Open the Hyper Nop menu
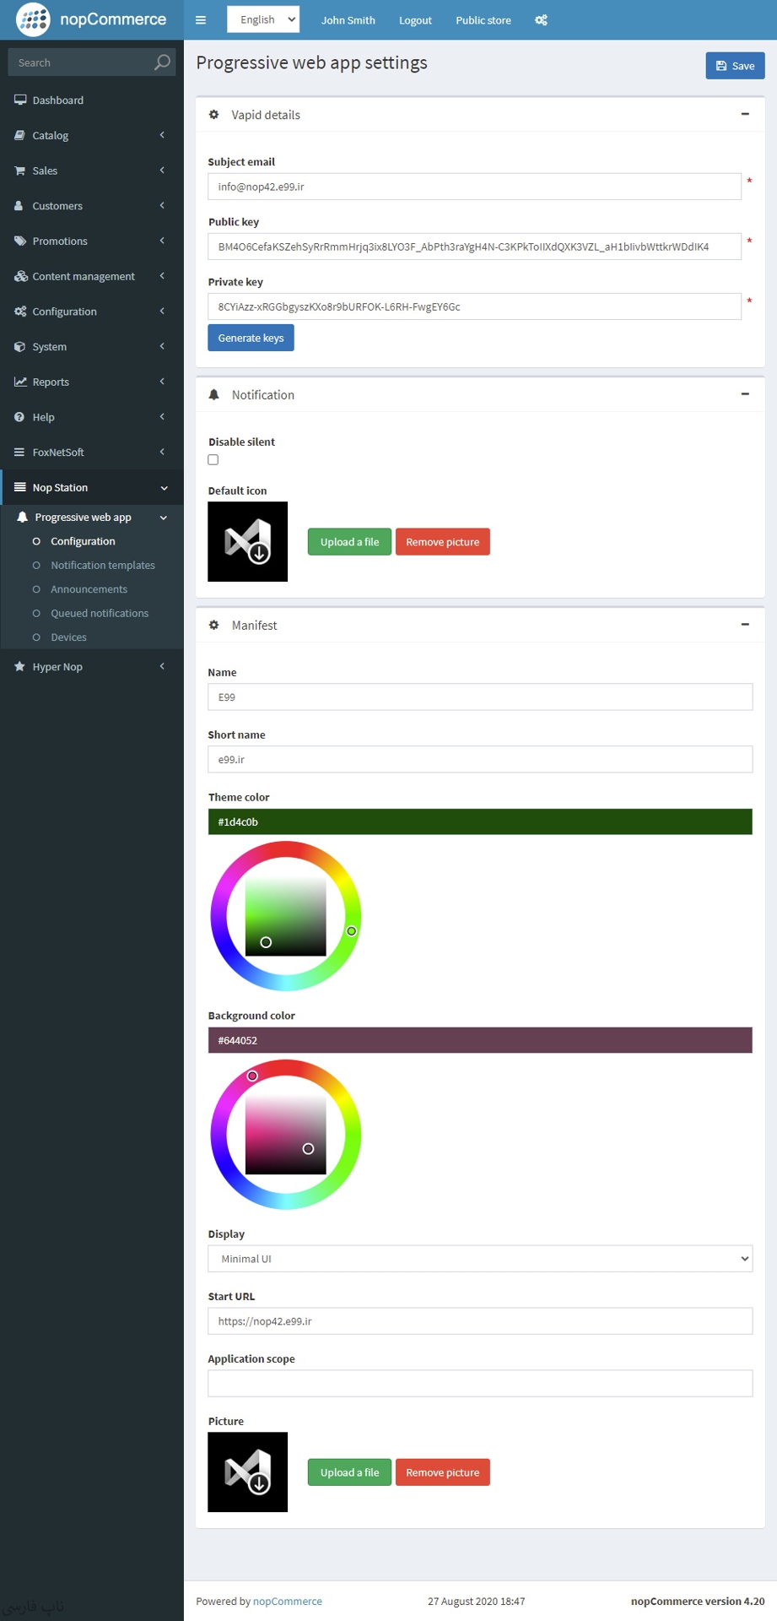 pyautogui.click(x=57, y=667)
